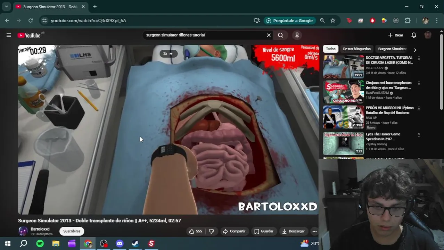Open the Windows Start menu
Viewport: 444px width, 250px height.
(x=8, y=243)
